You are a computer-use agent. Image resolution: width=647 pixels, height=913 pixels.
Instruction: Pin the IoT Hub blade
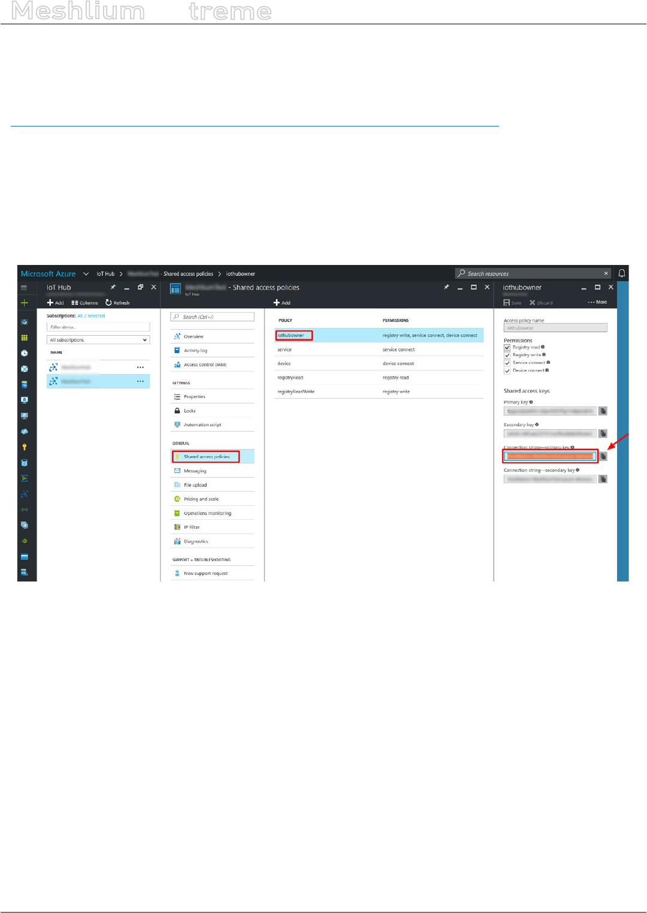point(113,287)
